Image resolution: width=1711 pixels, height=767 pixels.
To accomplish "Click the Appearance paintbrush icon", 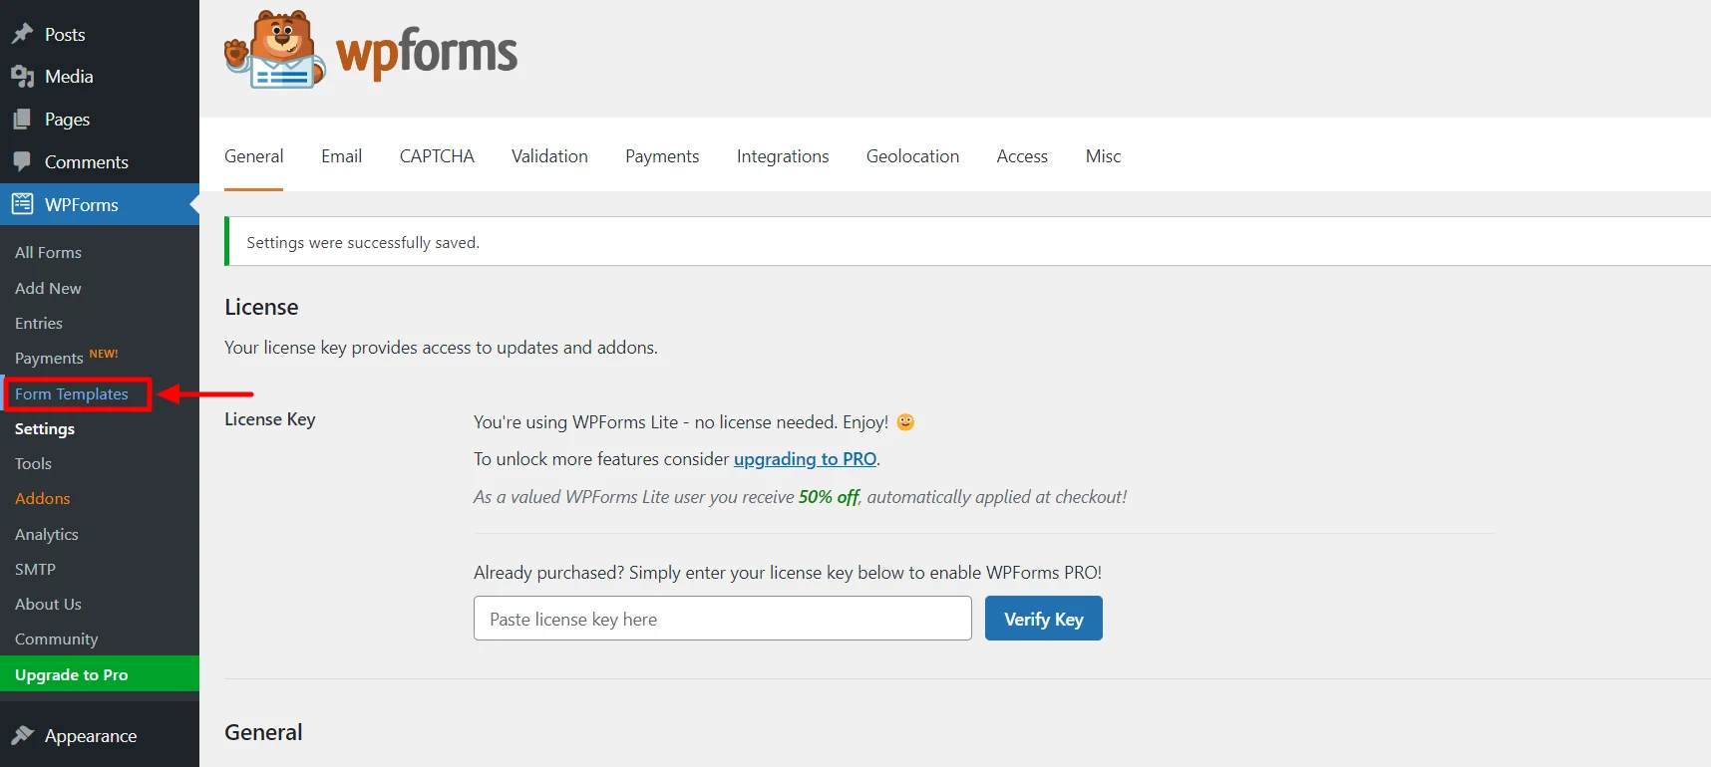I will pyautogui.click(x=22, y=735).
